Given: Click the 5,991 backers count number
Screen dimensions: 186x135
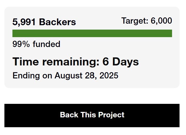Looking at the screenshot, I should pyautogui.click(x=24, y=22).
